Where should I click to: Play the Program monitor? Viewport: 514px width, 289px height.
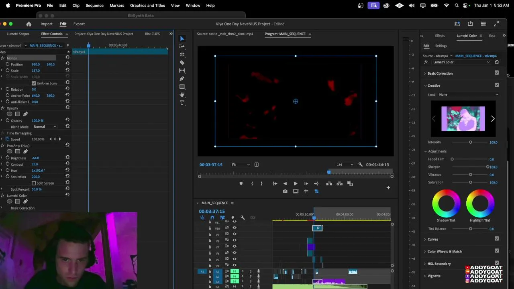pyautogui.click(x=296, y=184)
